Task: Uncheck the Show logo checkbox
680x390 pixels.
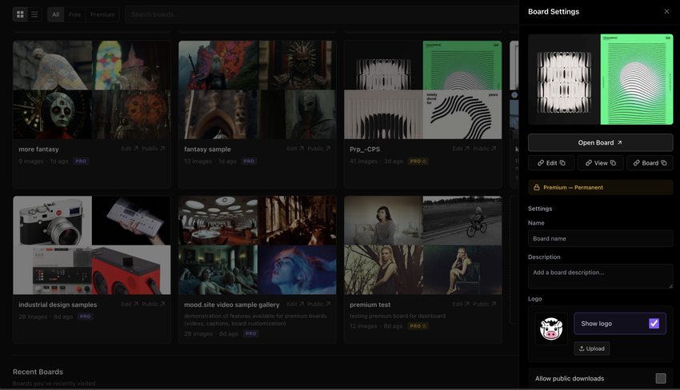Action: [654, 324]
